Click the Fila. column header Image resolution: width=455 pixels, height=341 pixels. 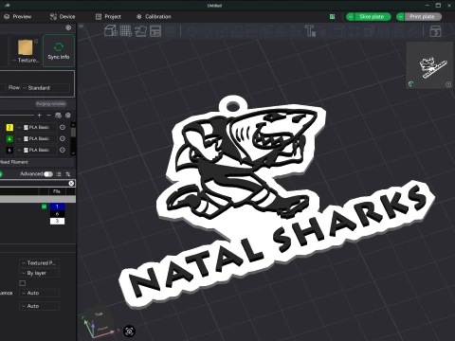(x=57, y=191)
